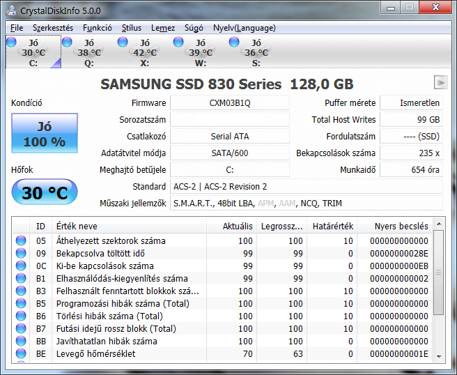Click the blue status orb for drive Q:

pyautogui.click(x=67, y=42)
